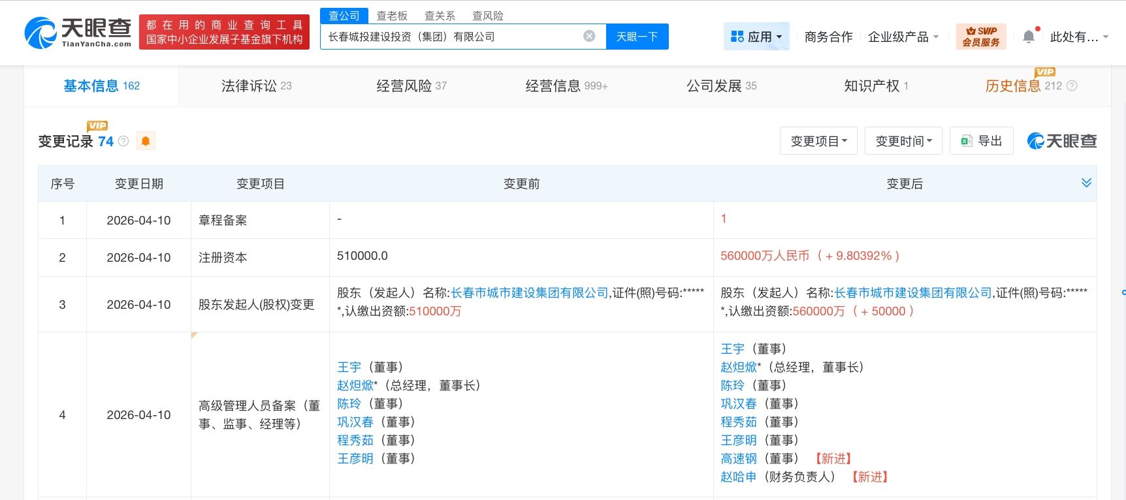Select the 基本信息 162 tab
The width and height of the screenshot is (1126, 500).
(x=101, y=86)
